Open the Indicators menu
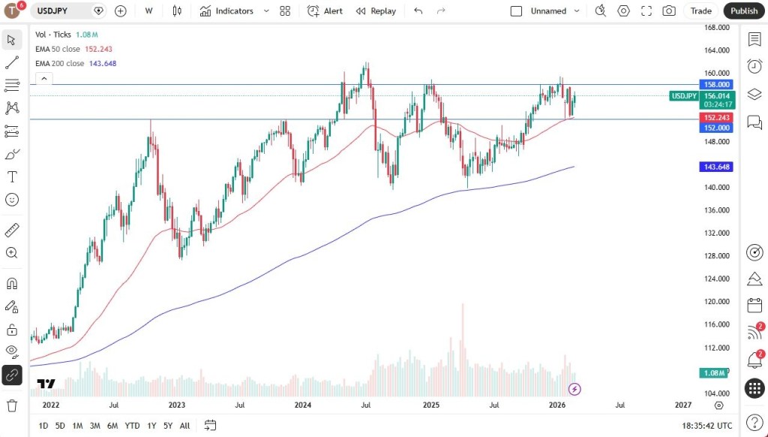Image resolution: width=768 pixels, height=437 pixels. (226, 11)
